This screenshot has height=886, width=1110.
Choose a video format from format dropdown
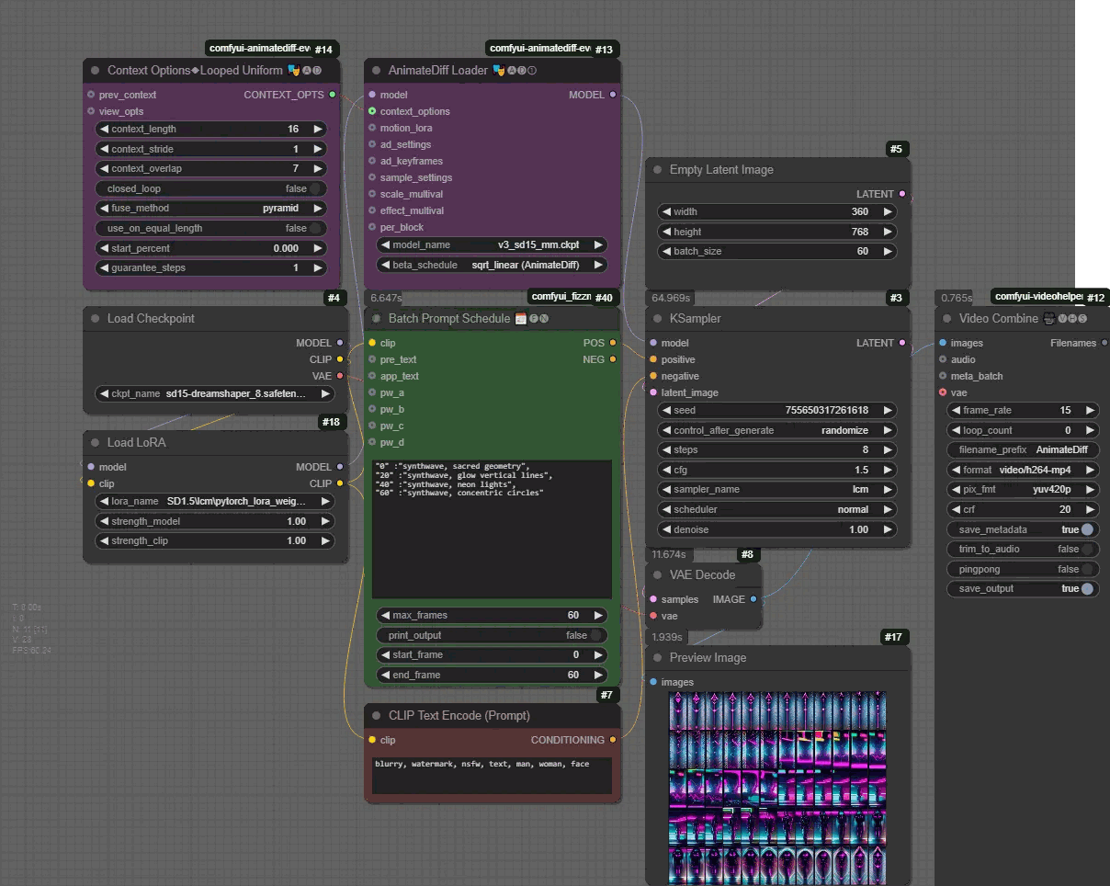click(x=1023, y=470)
